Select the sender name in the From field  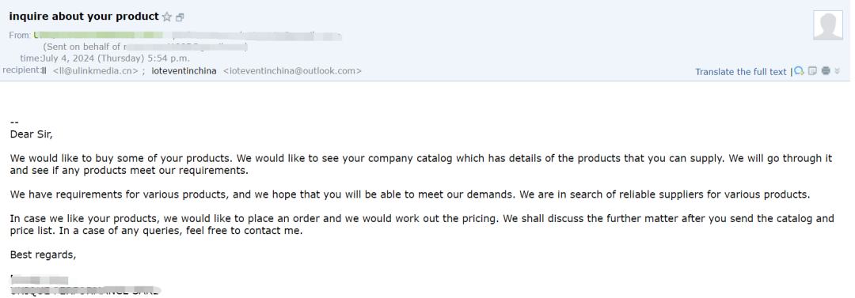pos(98,36)
